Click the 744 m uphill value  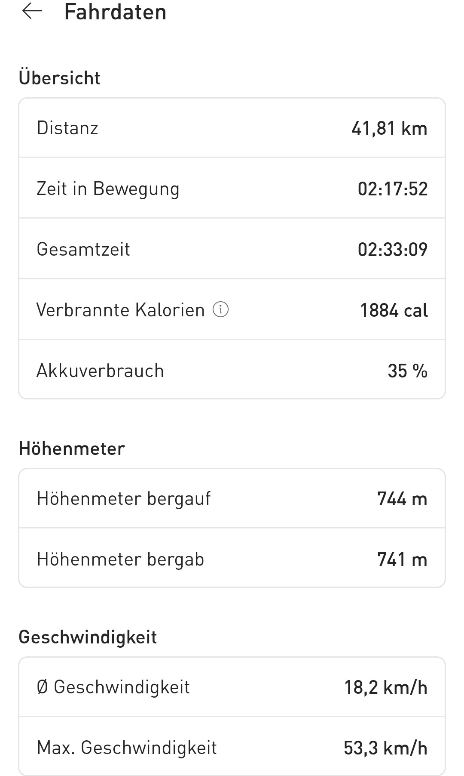pyautogui.click(x=402, y=499)
